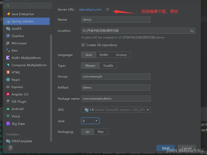The image size is (207, 155).
Task: Click the Quarkus icon
Action: [8, 36]
